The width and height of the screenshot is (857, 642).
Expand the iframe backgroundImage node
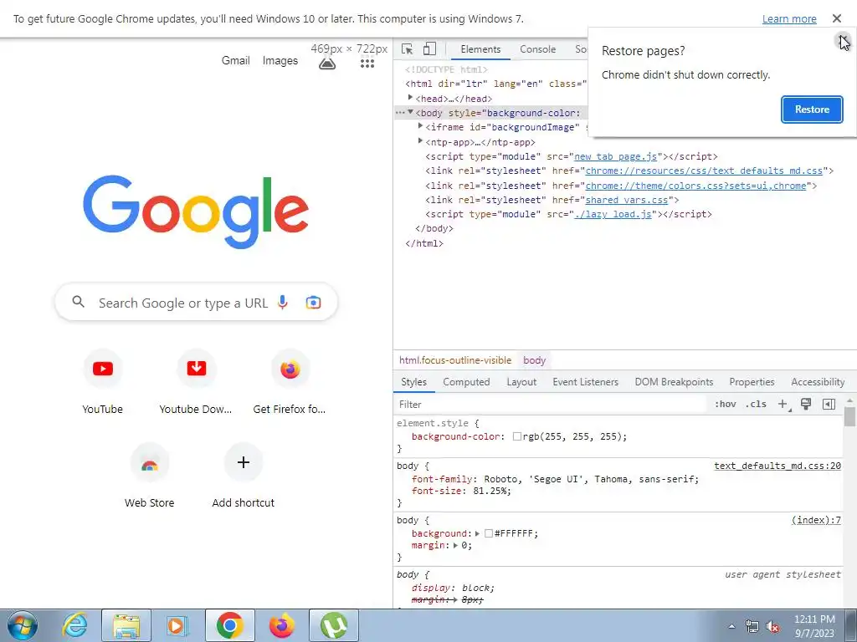[x=420, y=126]
